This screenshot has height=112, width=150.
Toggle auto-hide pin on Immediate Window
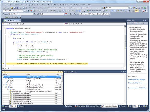pos(123,72)
